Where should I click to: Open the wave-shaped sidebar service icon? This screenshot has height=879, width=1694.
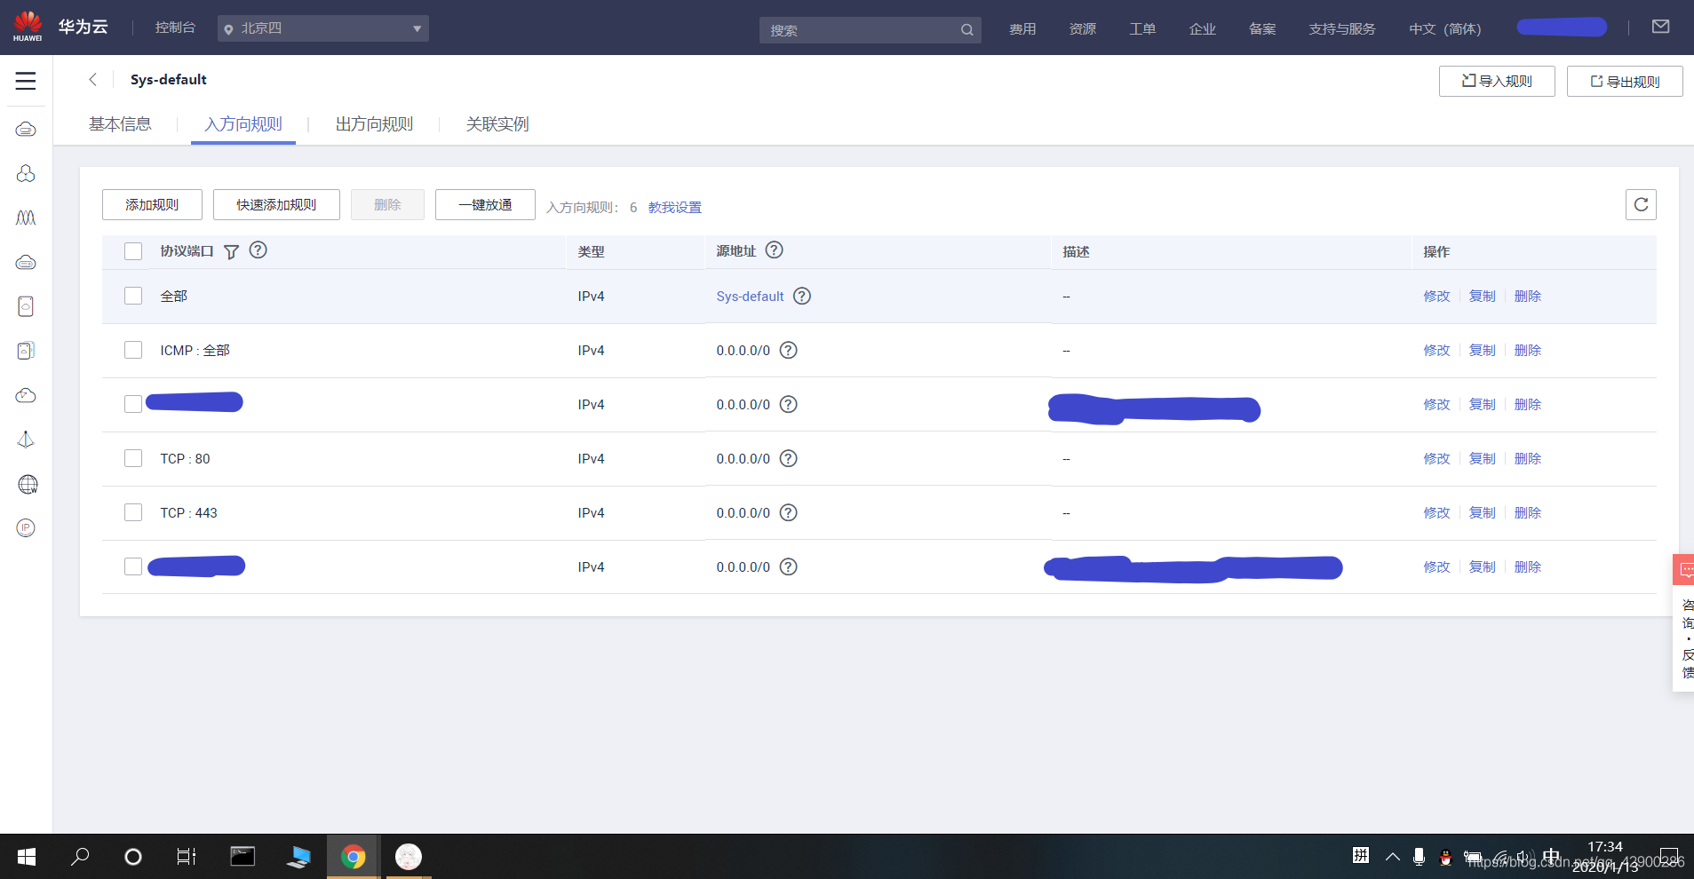pyautogui.click(x=26, y=218)
